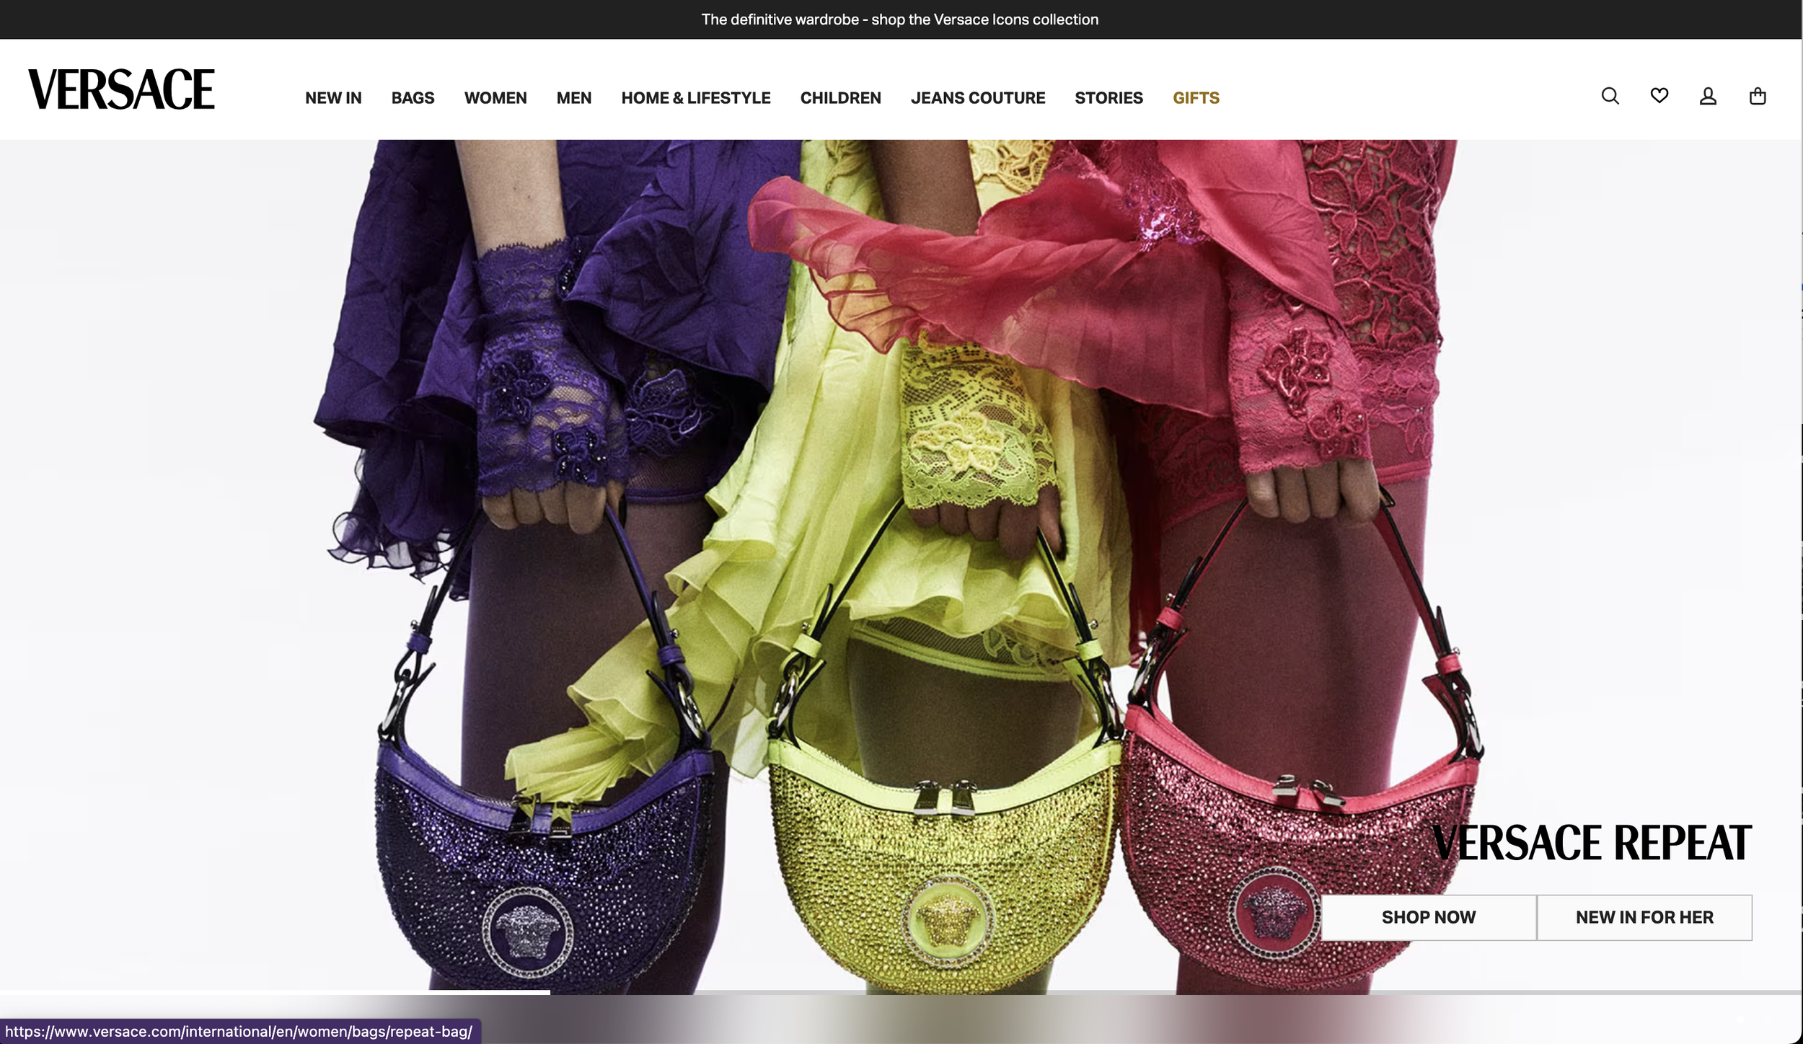Open the BAGS menu
The height and width of the screenshot is (1044, 1803).
pyautogui.click(x=413, y=98)
